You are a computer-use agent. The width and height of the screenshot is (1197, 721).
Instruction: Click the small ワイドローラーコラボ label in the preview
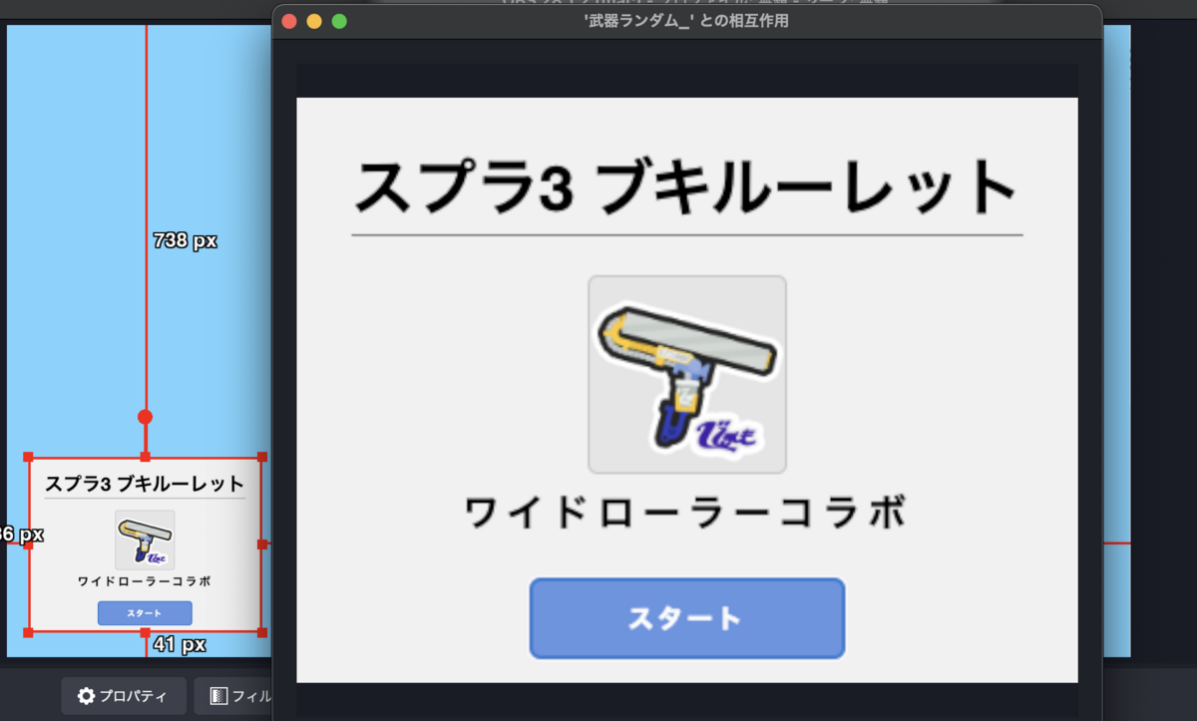pos(145,581)
